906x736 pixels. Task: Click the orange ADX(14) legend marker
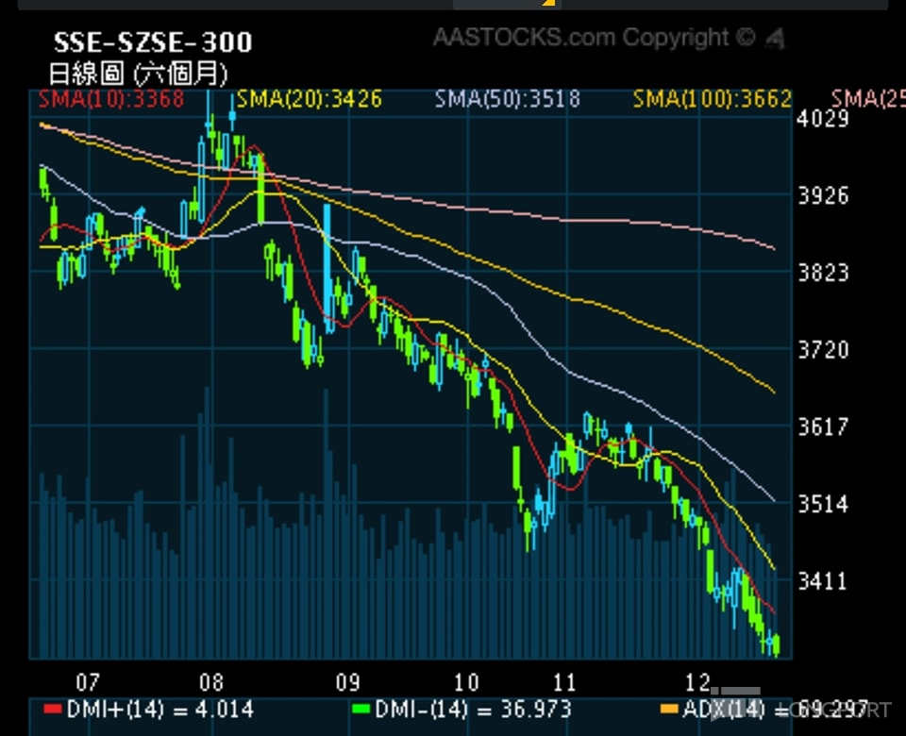[x=668, y=710]
